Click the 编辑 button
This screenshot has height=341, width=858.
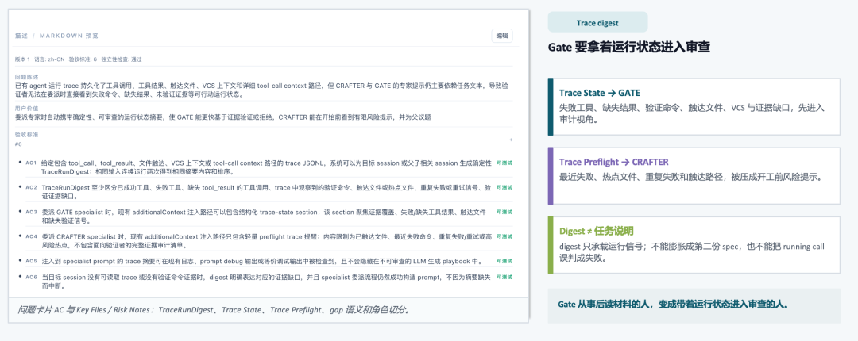coord(502,36)
